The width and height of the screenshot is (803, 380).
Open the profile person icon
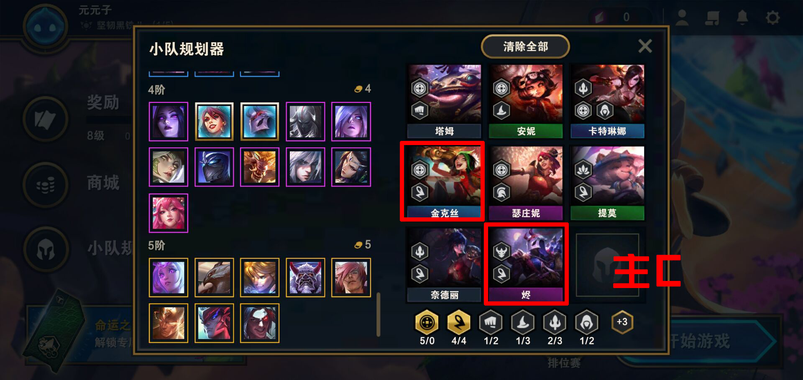point(682,18)
